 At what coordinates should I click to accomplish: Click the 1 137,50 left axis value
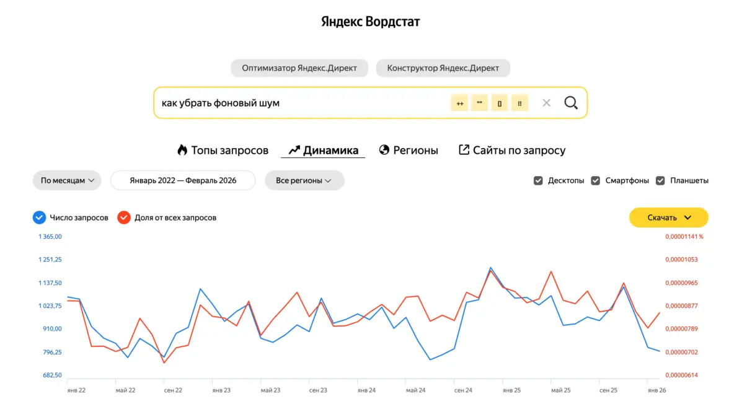[50, 283]
